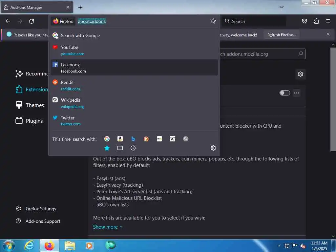The height and width of the screenshot is (252, 336).
Task: Search bookmarks with the blue star icon
Action: pyautogui.click(x=107, y=148)
